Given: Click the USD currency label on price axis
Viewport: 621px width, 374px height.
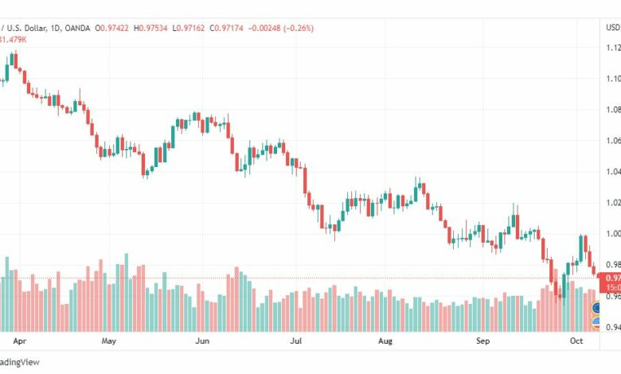Looking at the screenshot, I should click(613, 27).
